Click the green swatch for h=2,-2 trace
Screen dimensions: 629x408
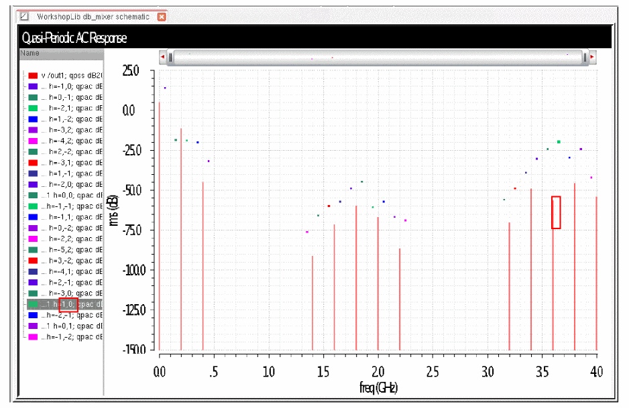click(x=33, y=151)
